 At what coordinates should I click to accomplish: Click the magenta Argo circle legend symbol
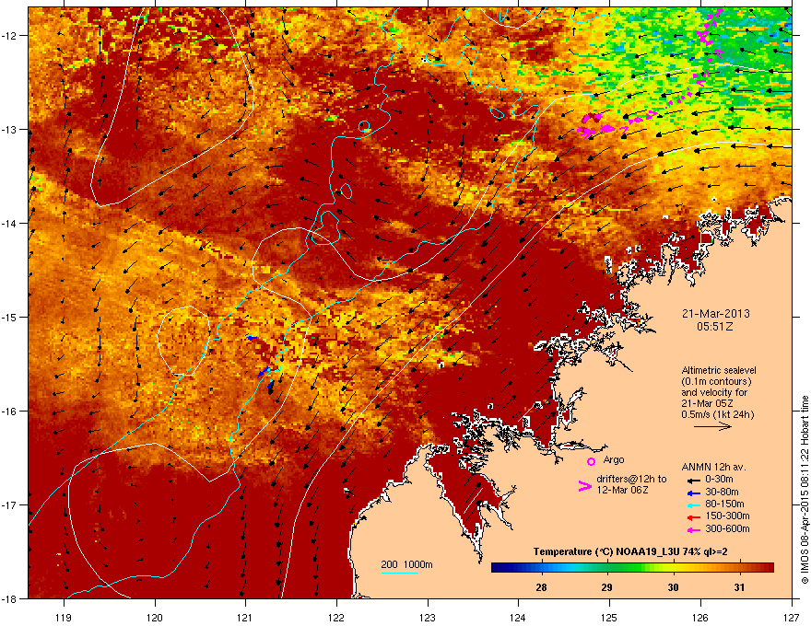point(591,461)
